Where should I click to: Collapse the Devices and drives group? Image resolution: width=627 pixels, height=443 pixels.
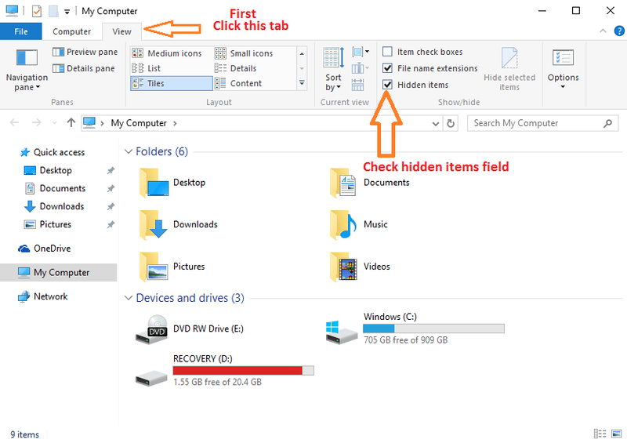(129, 298)
